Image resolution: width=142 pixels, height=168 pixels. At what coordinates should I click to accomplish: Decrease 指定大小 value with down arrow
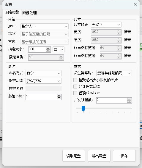click(48, 51)
